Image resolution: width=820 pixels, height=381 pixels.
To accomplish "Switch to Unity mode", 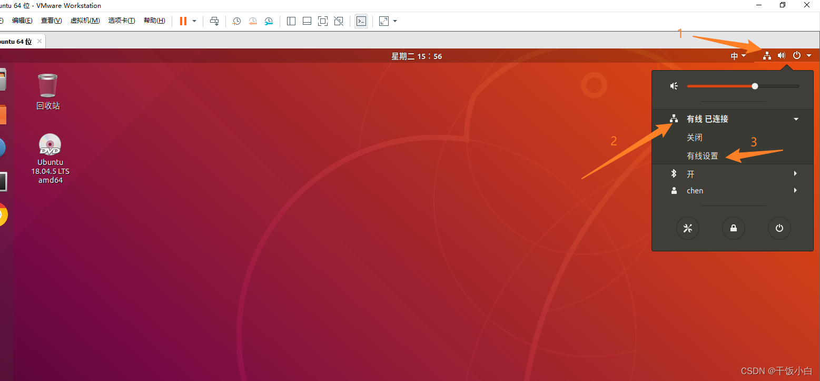I will pyautogui.click(x=339, y=21).
